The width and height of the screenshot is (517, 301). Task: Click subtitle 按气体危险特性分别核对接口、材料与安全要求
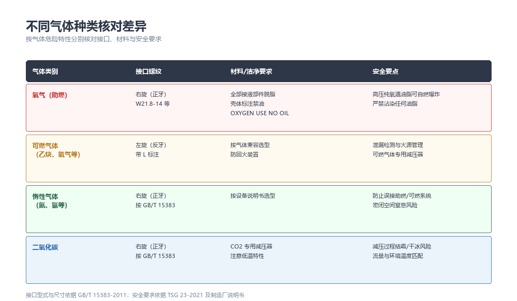[x=93, y=39]
